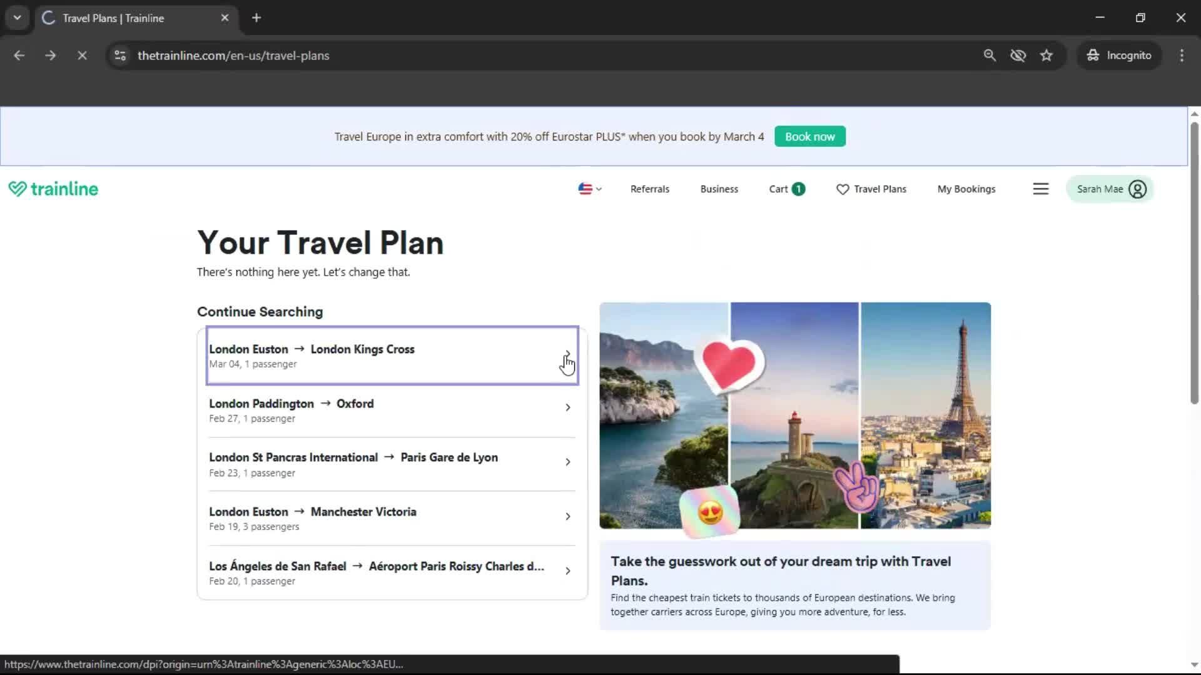Open the browser tab search chevron

(x=17, y=17)
